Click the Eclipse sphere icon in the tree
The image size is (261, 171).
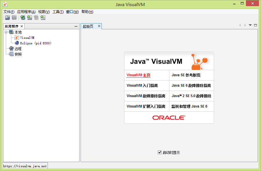17,43
